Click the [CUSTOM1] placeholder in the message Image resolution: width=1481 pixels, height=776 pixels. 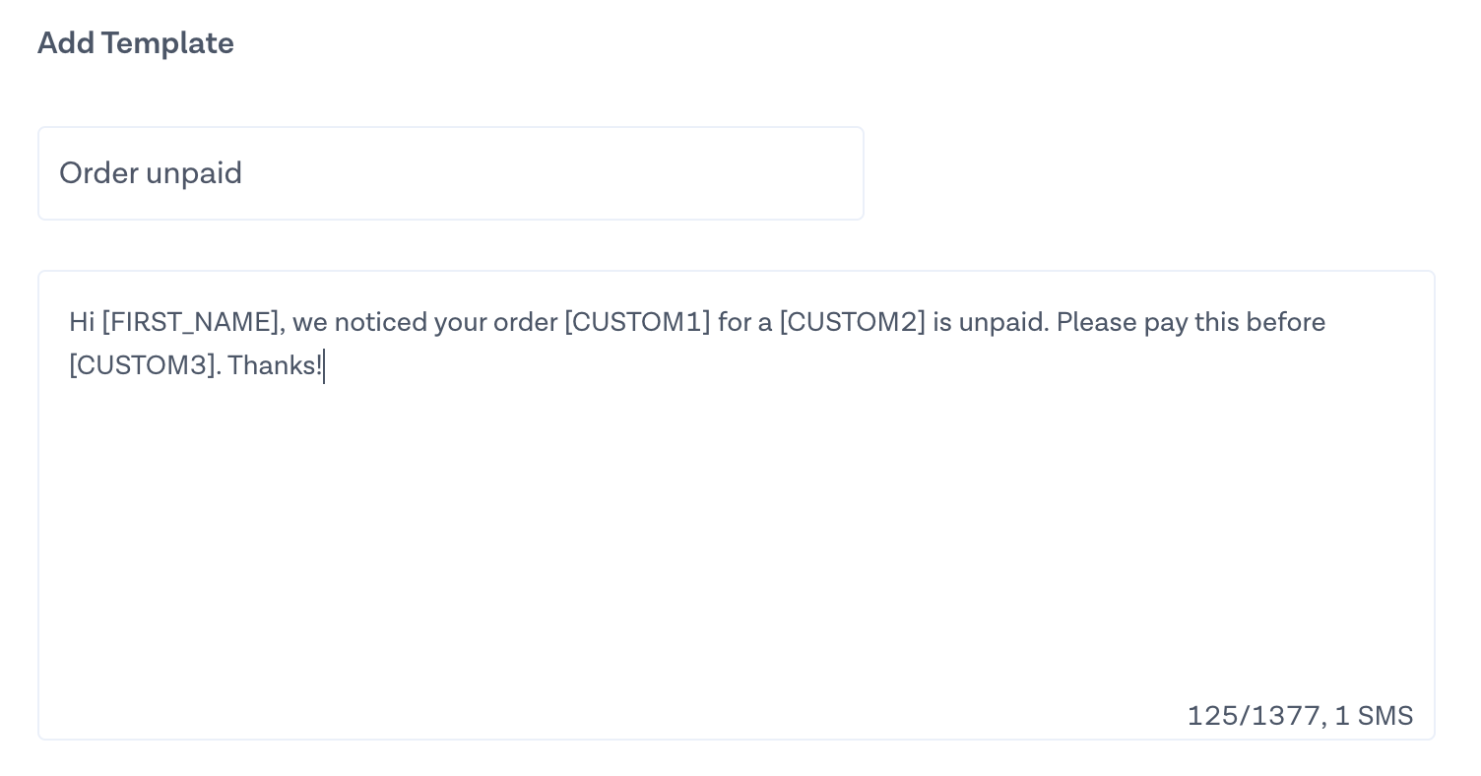pos(637,322)
